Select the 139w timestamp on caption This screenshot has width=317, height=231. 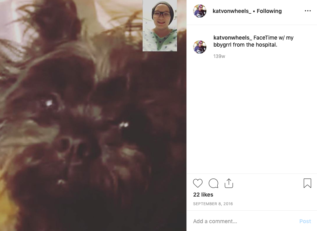(x=219, y=56)
